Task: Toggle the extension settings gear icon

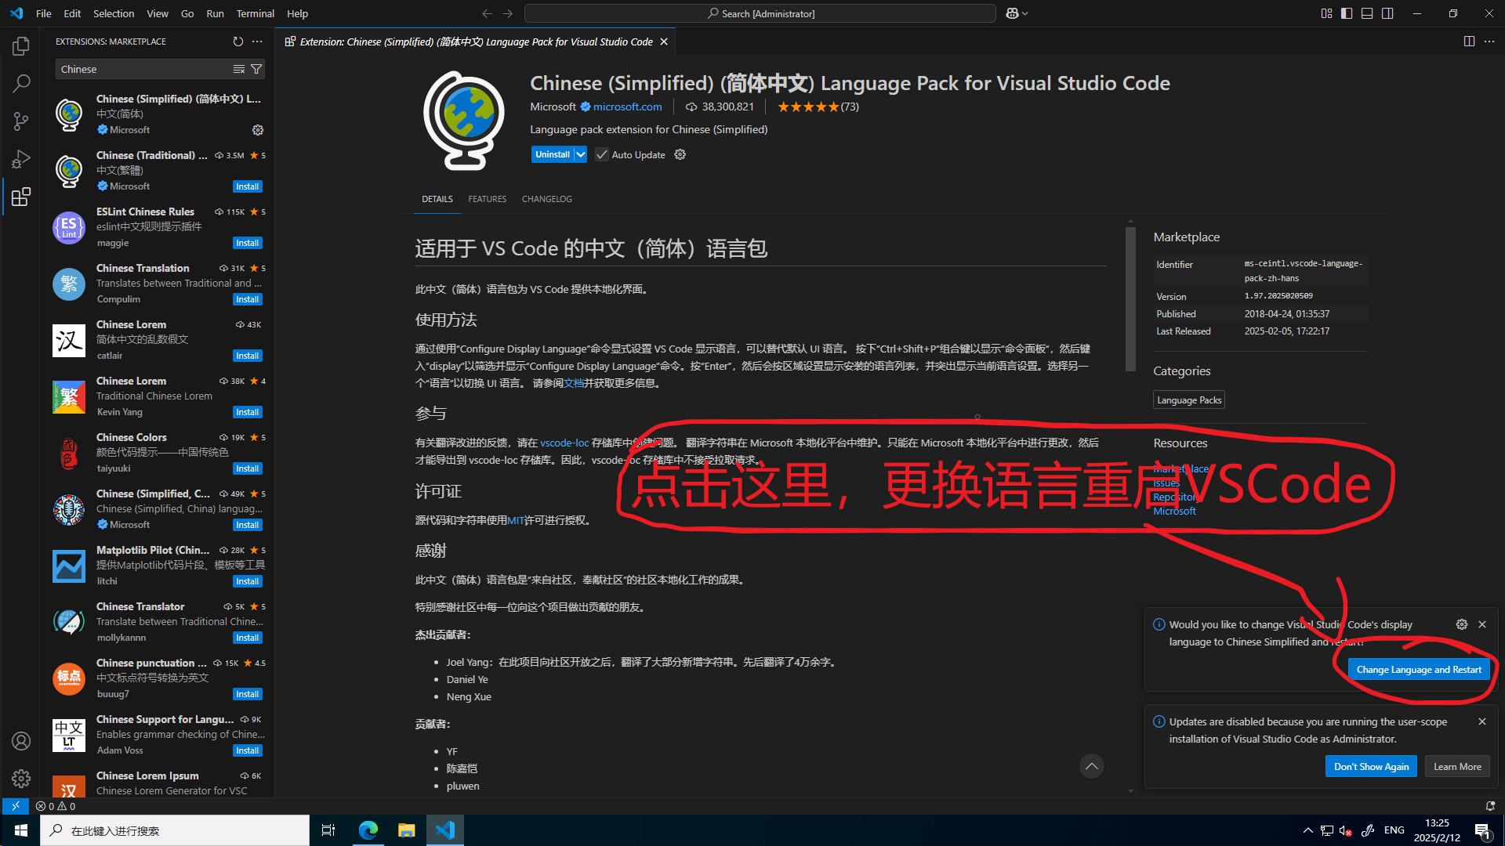Action: click(680, 154)
